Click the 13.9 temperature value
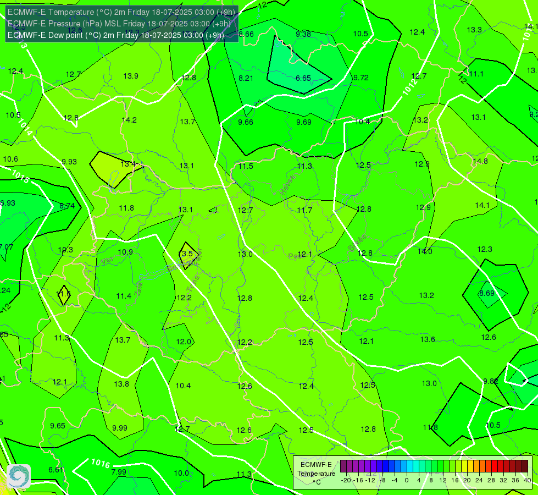The image size is (538, 495). pyautogui.click(x=131, y=76)
